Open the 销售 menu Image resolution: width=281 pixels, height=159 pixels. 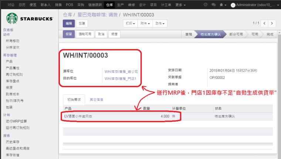click(x=58, y=5)
